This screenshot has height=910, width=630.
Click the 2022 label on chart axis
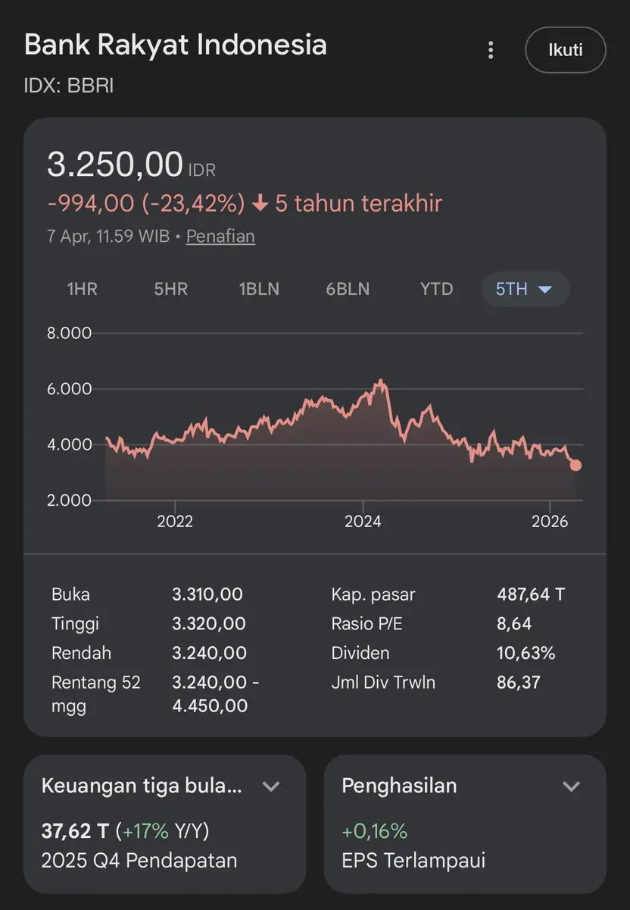click(x=175, y=522)
